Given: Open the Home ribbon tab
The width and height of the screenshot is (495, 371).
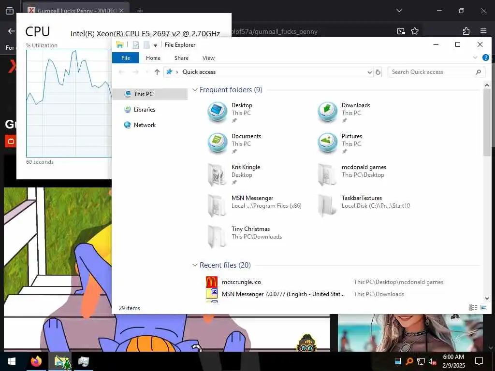Looking at the screenshot, I should (153, 58).
